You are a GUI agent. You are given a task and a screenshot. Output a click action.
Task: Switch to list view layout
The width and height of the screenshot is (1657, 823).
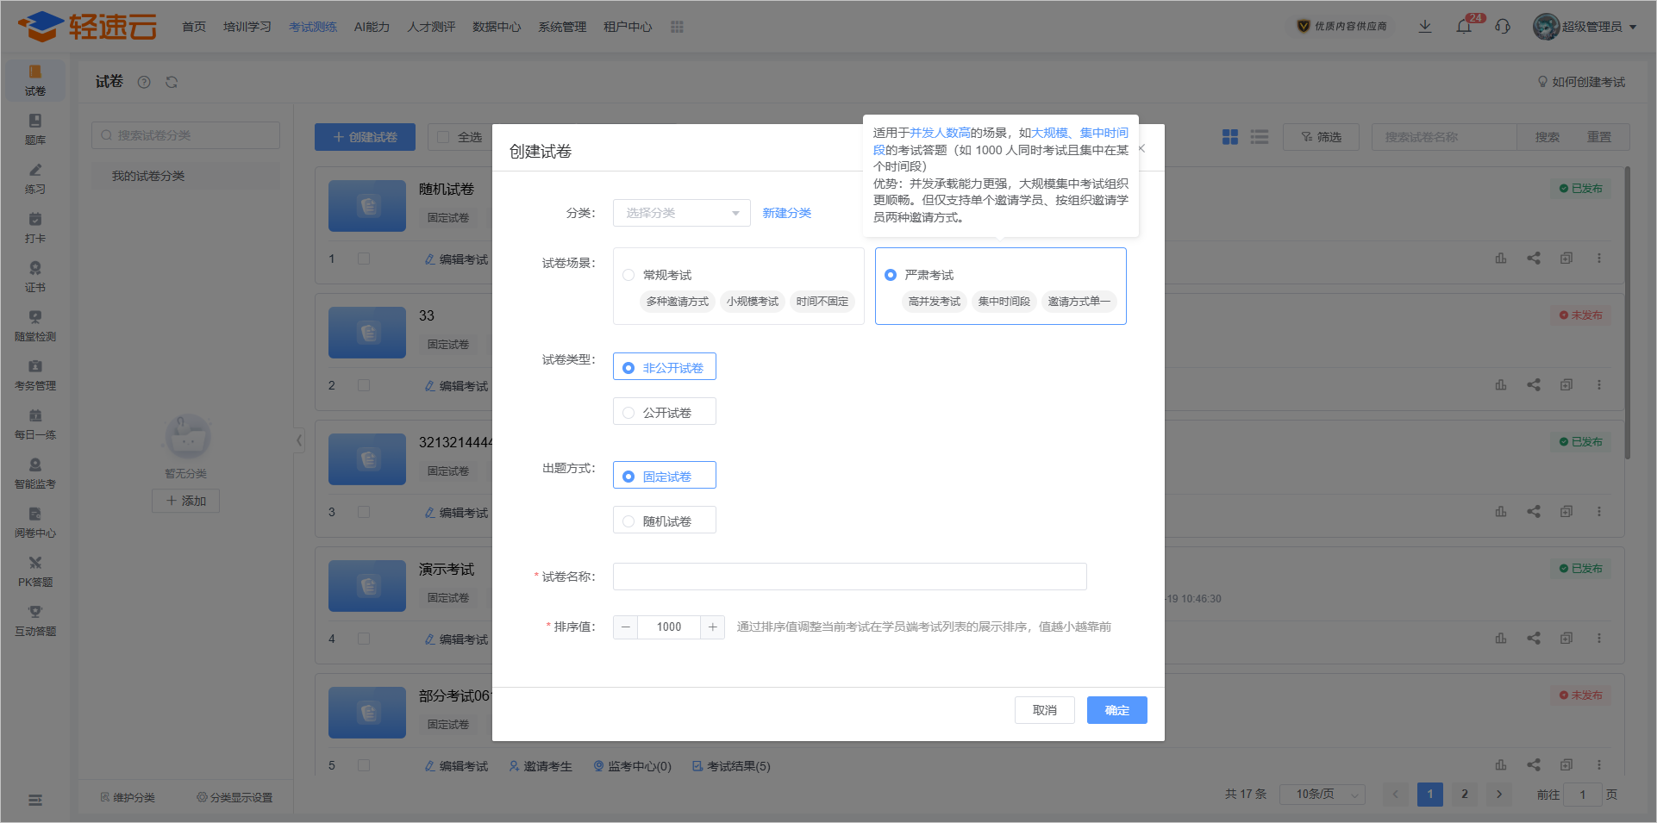pyautogui.click(x=1260, y=137)
